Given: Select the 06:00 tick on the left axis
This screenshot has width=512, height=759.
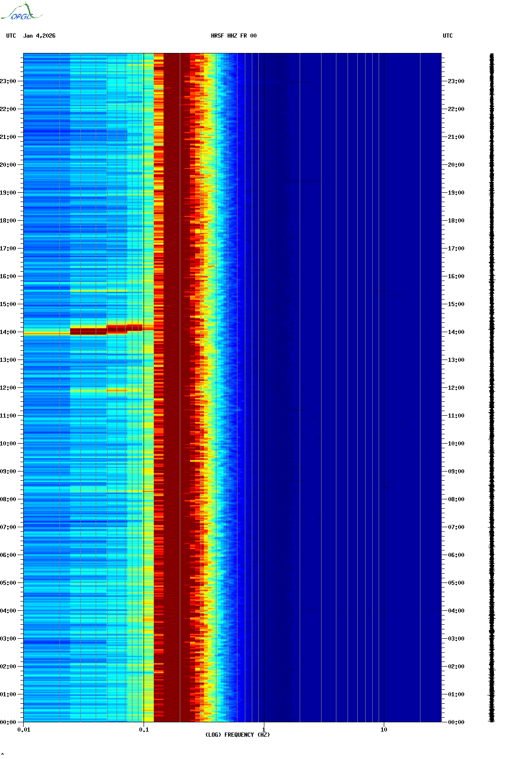Looking at the screenshot, I should click(8, 555).
